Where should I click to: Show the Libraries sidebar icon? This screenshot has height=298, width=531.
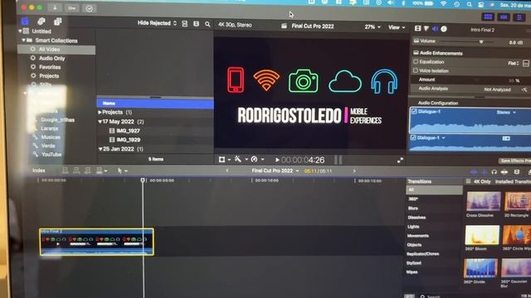click(x=25, y=22)
